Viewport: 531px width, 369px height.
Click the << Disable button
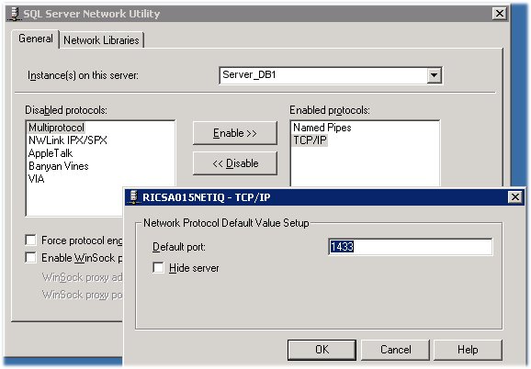pos(235,163)
